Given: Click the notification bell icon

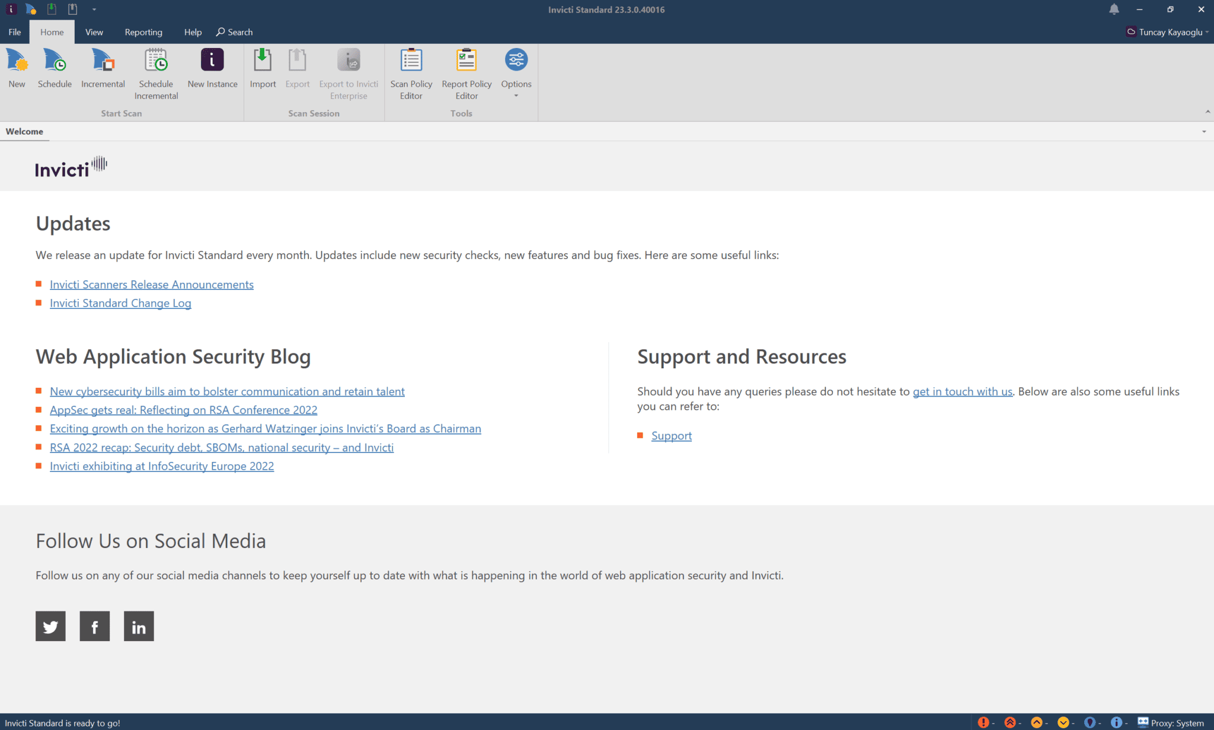Looking at the screenshot, I should click(1114, 9).
